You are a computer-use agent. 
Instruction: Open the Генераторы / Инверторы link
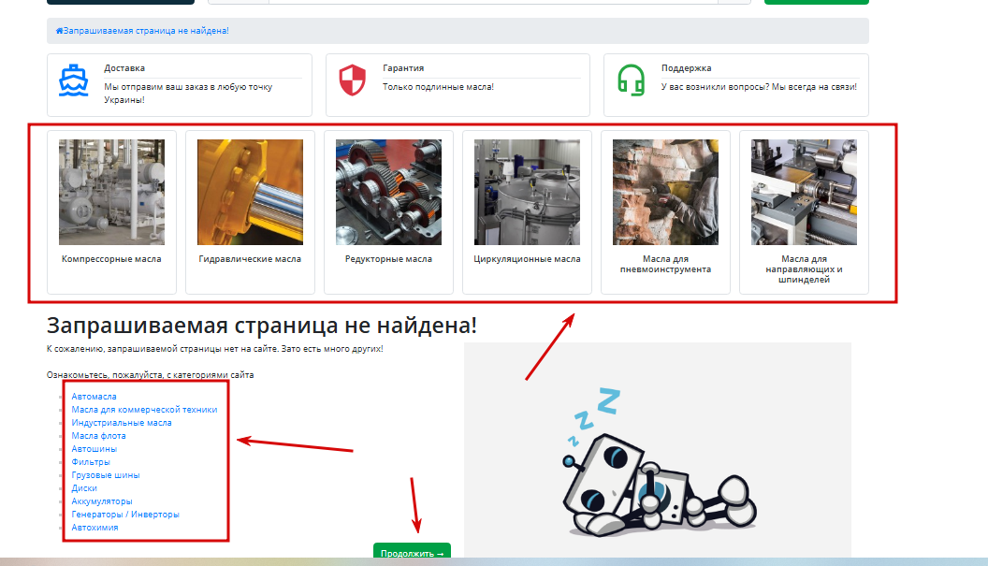point(125,515)
